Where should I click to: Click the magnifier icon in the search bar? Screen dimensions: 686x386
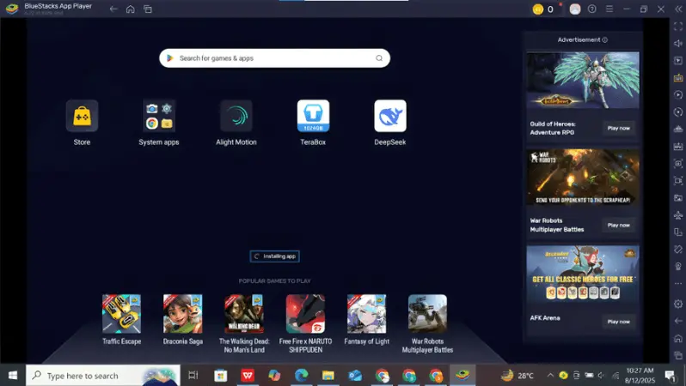pos(379,58)
